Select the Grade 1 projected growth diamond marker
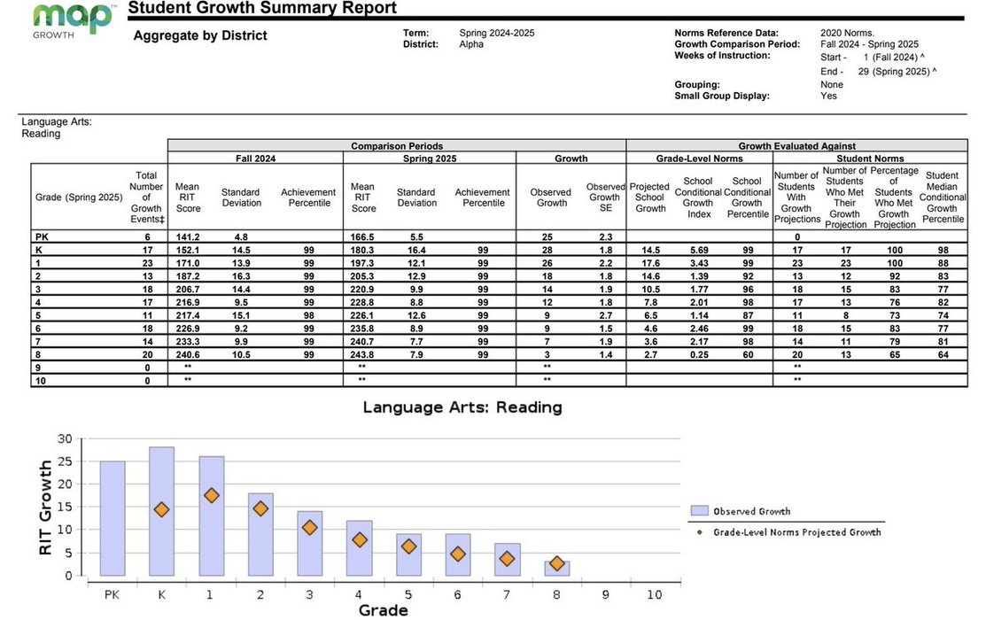 click(x=211, y=495)
